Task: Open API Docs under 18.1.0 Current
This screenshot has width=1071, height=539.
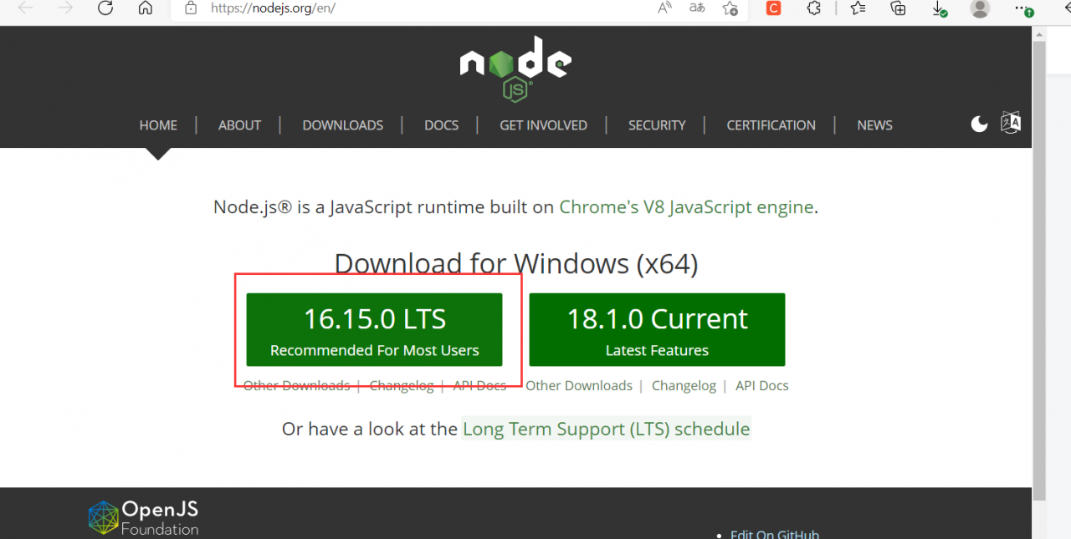Action: 762,386
